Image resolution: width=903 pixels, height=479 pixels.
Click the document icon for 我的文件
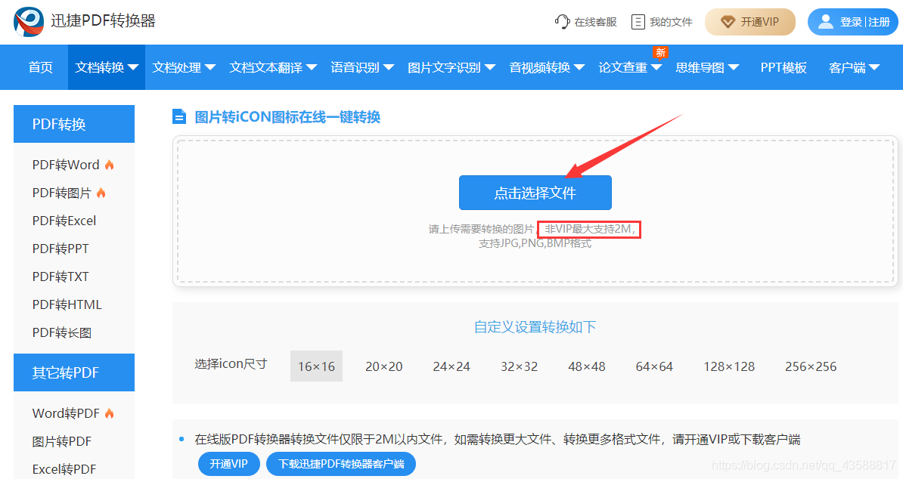(x=638, y=22)
